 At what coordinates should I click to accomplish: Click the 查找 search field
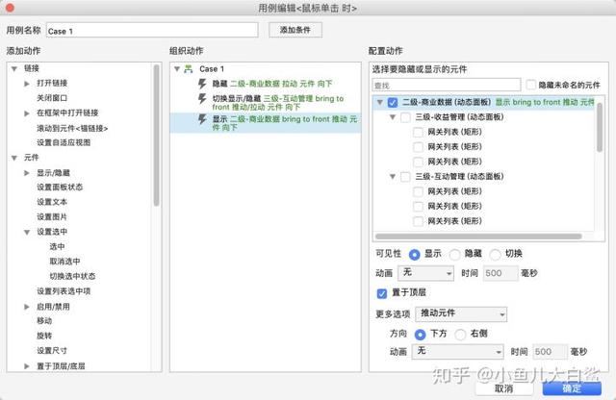point(447,85)
